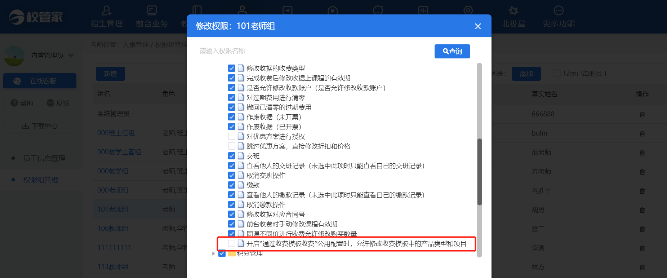
Task: Uncheck 作废收据（已开票）permission
Action: coord(232,127)
